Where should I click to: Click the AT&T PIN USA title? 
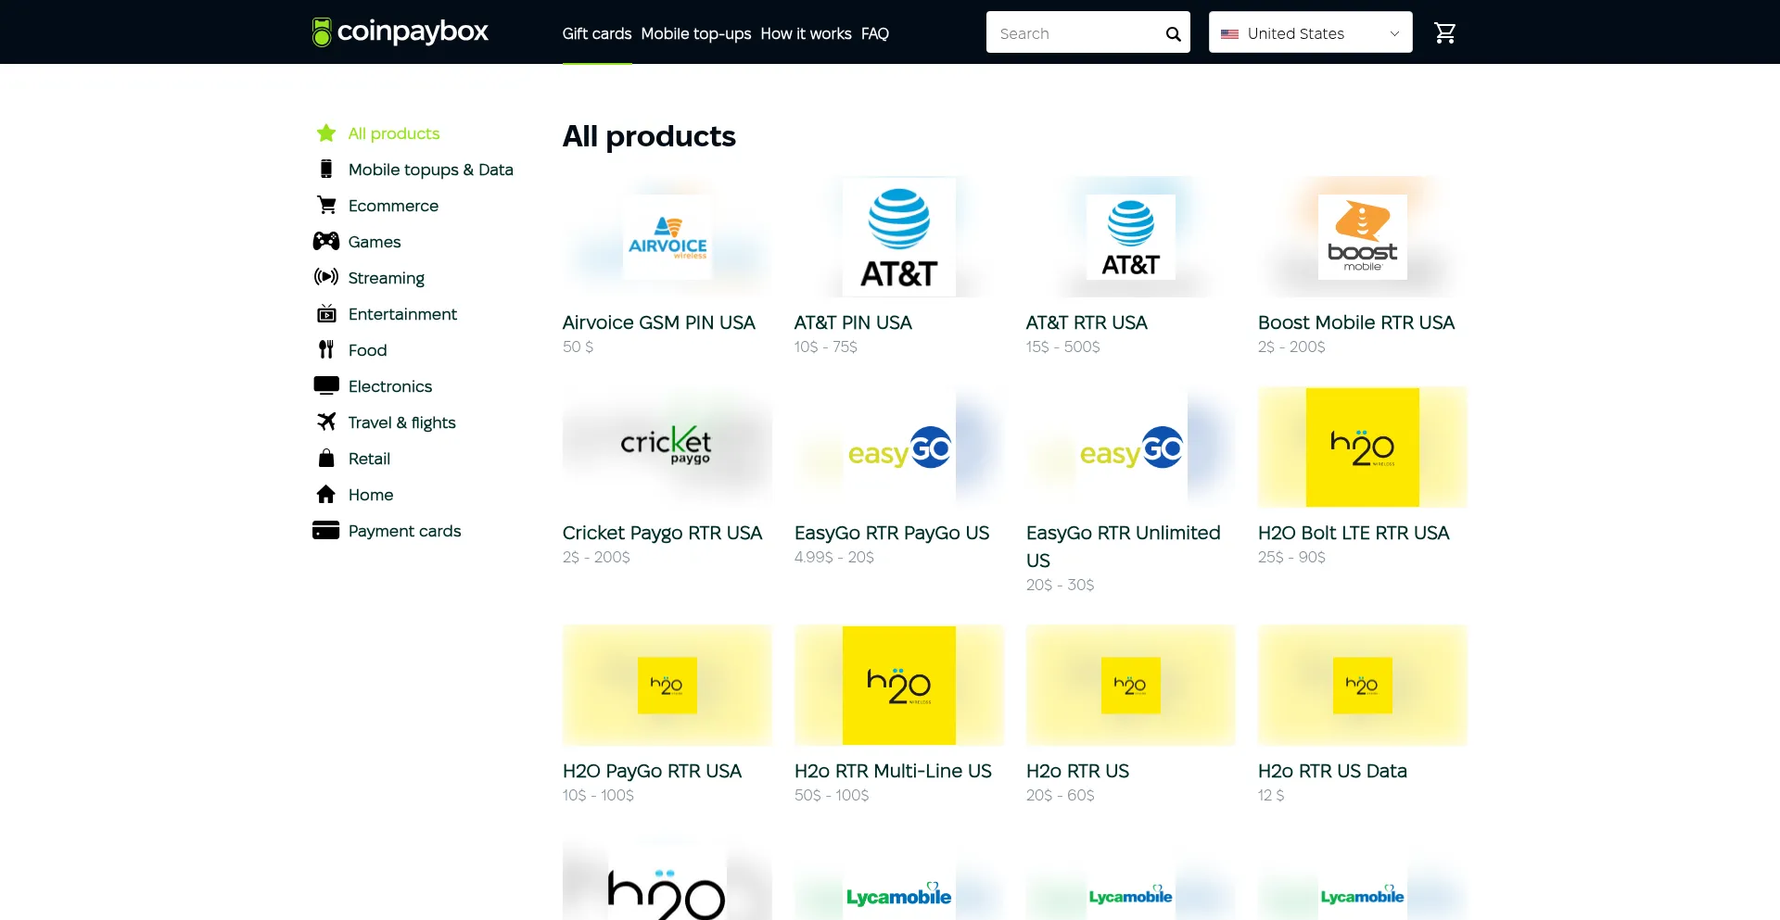pos(853,322)
